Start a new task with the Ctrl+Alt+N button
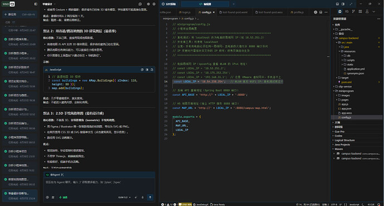The width and height of the screenshot is (384, 206). [x=19, y=14]
